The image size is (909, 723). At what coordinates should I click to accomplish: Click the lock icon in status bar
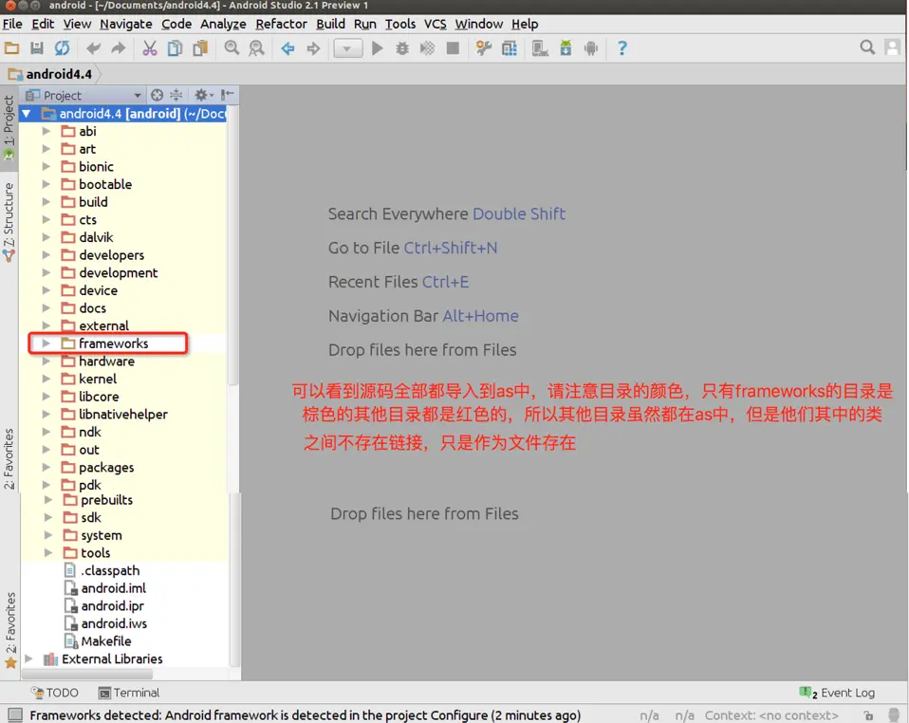(868, 716)
